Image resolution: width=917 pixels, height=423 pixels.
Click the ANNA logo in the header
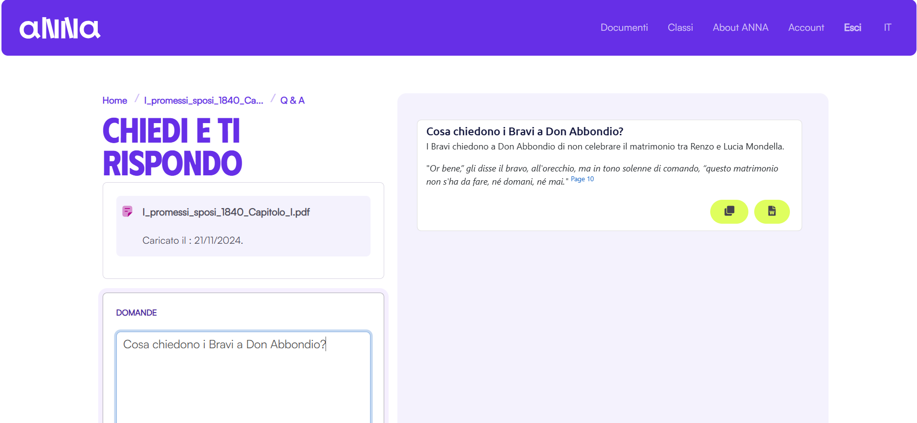[60, 28]
